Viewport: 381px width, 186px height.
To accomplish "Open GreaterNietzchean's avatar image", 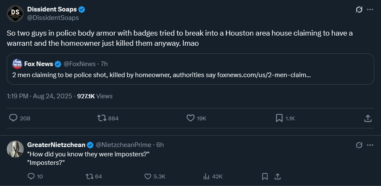I will (15, 149).
